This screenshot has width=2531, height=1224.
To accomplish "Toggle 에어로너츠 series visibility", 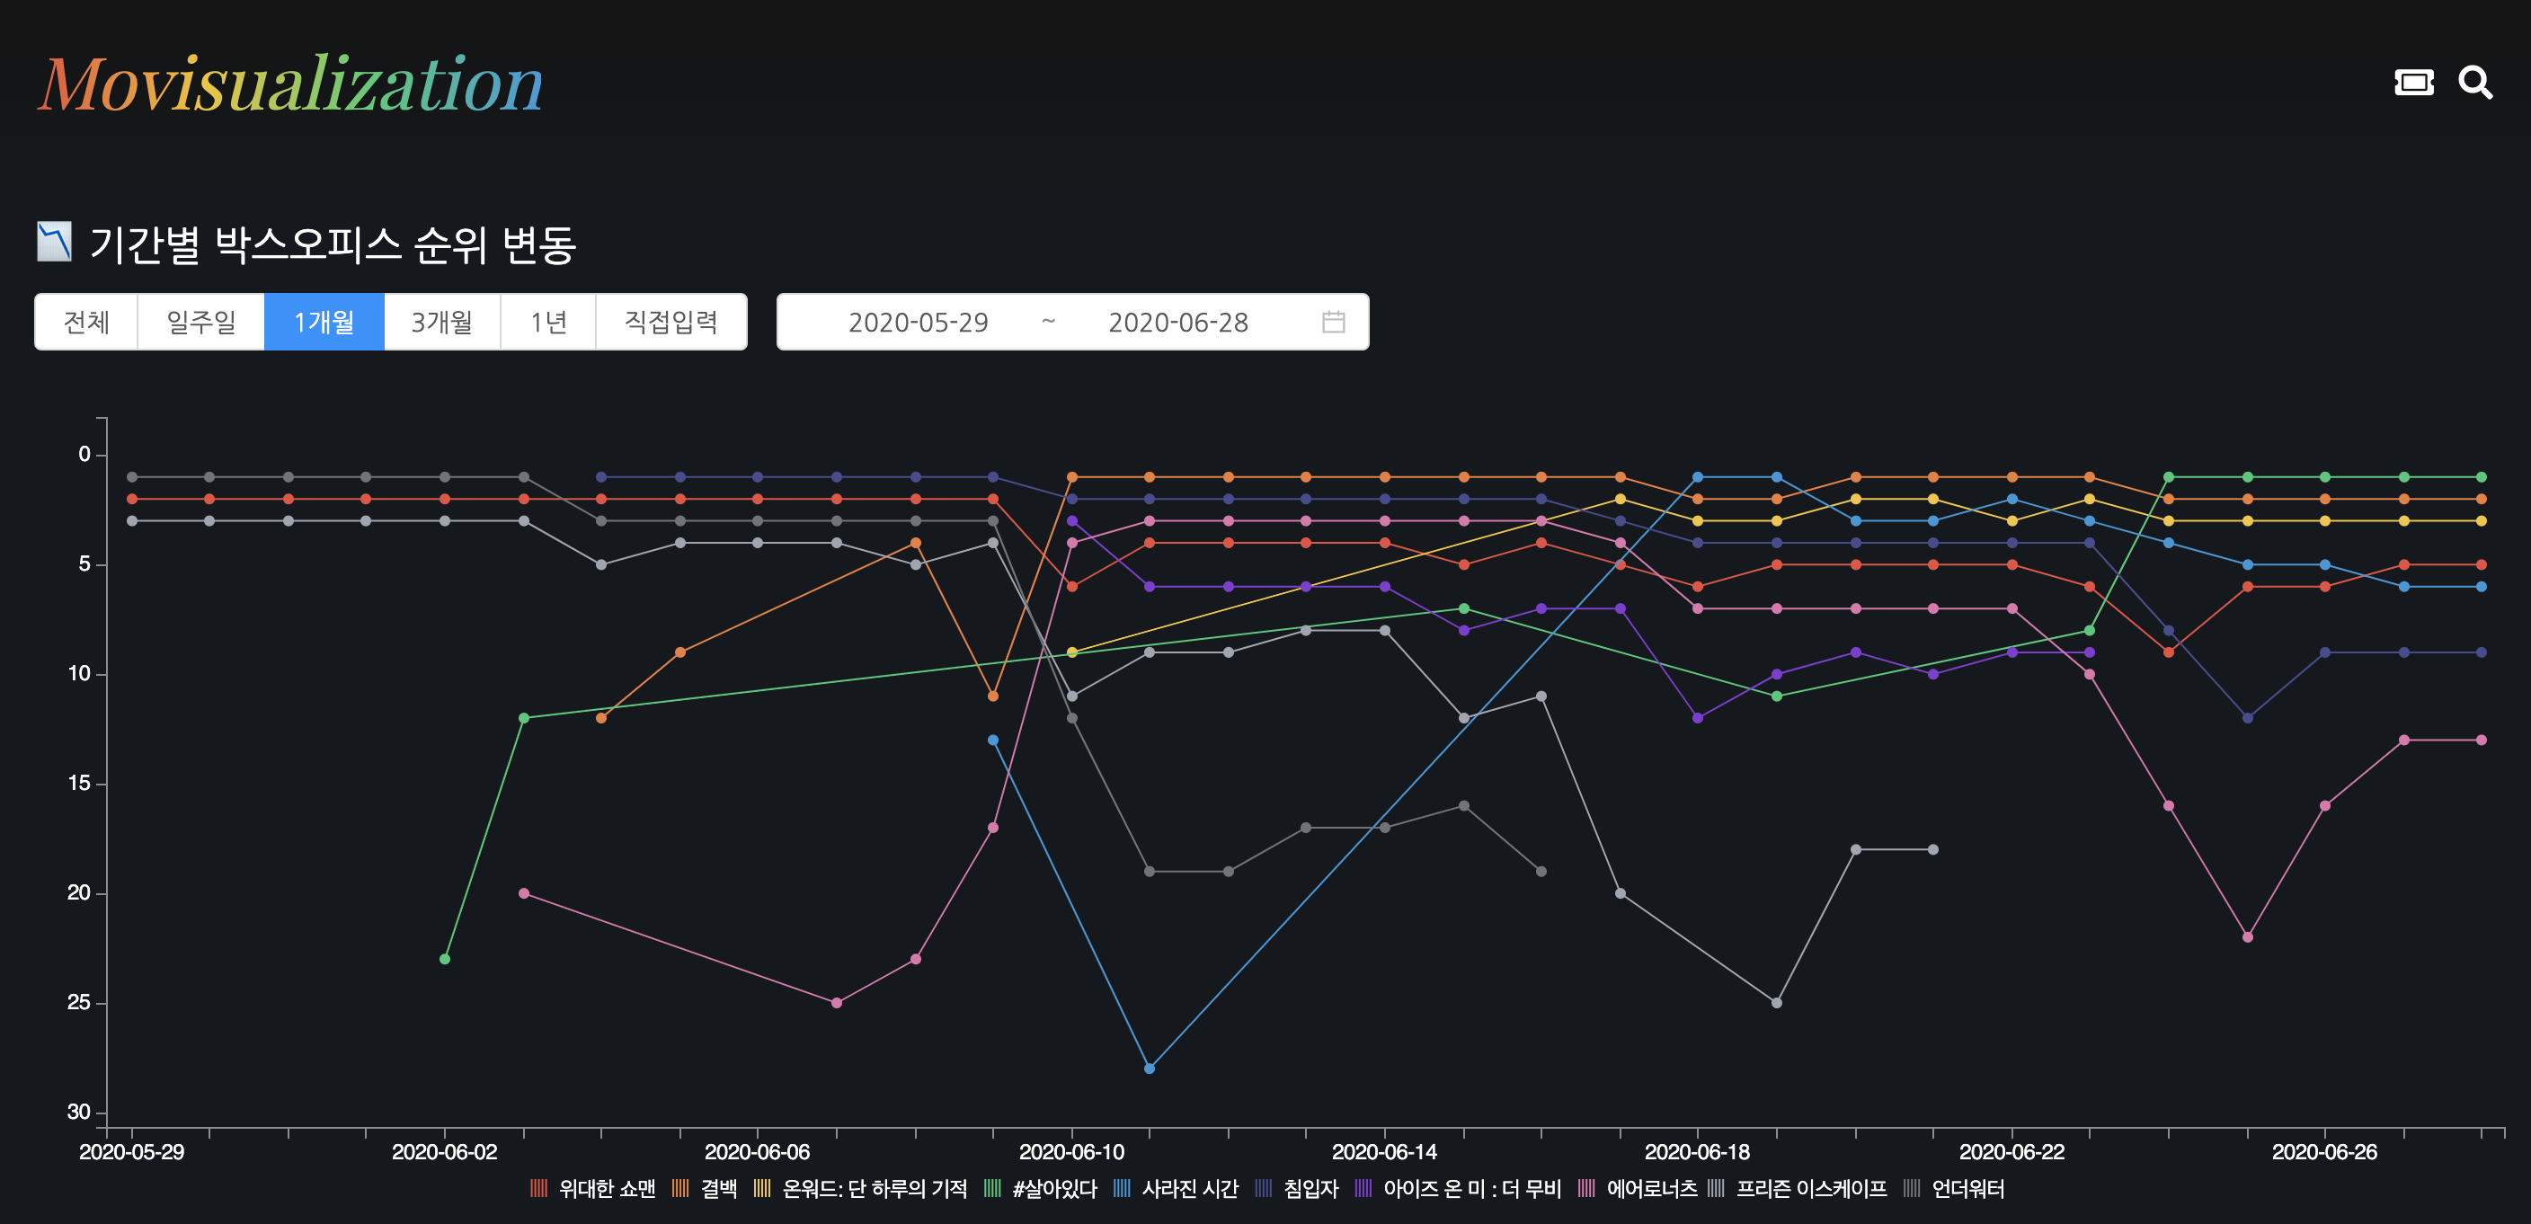I will 1651,1189.
